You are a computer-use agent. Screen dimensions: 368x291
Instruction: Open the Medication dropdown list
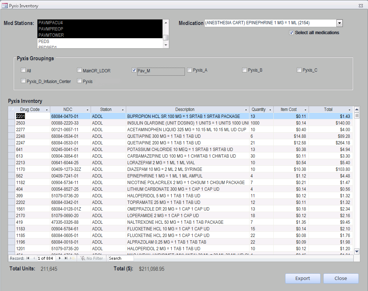(x=339, y=23)
